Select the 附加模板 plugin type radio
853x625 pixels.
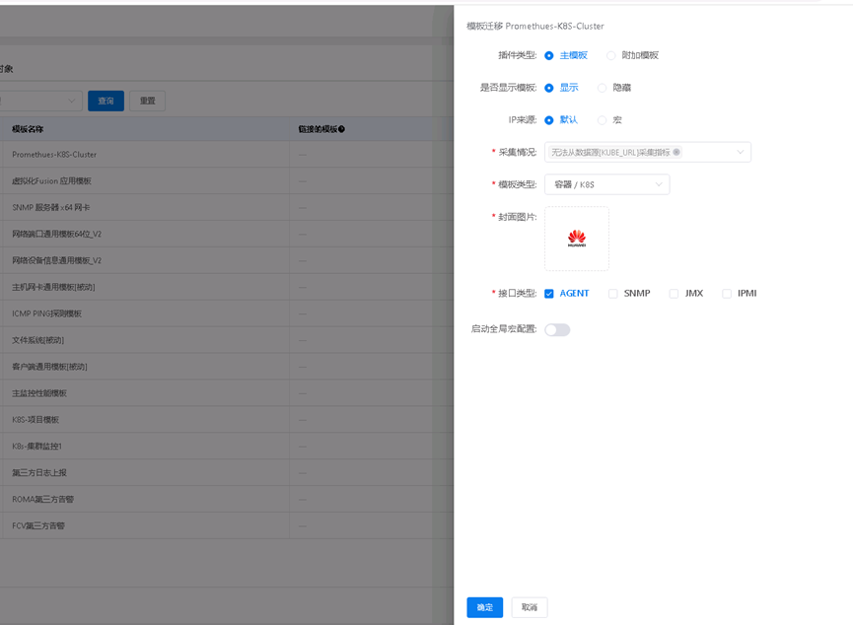611,55
